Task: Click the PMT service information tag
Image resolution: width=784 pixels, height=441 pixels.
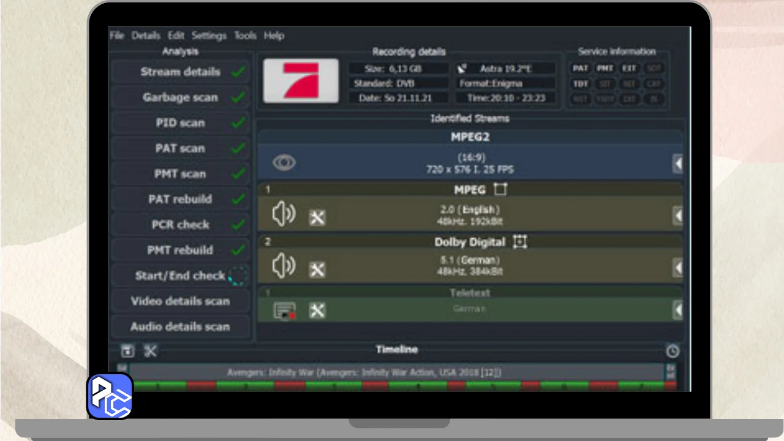Action: 605,69
